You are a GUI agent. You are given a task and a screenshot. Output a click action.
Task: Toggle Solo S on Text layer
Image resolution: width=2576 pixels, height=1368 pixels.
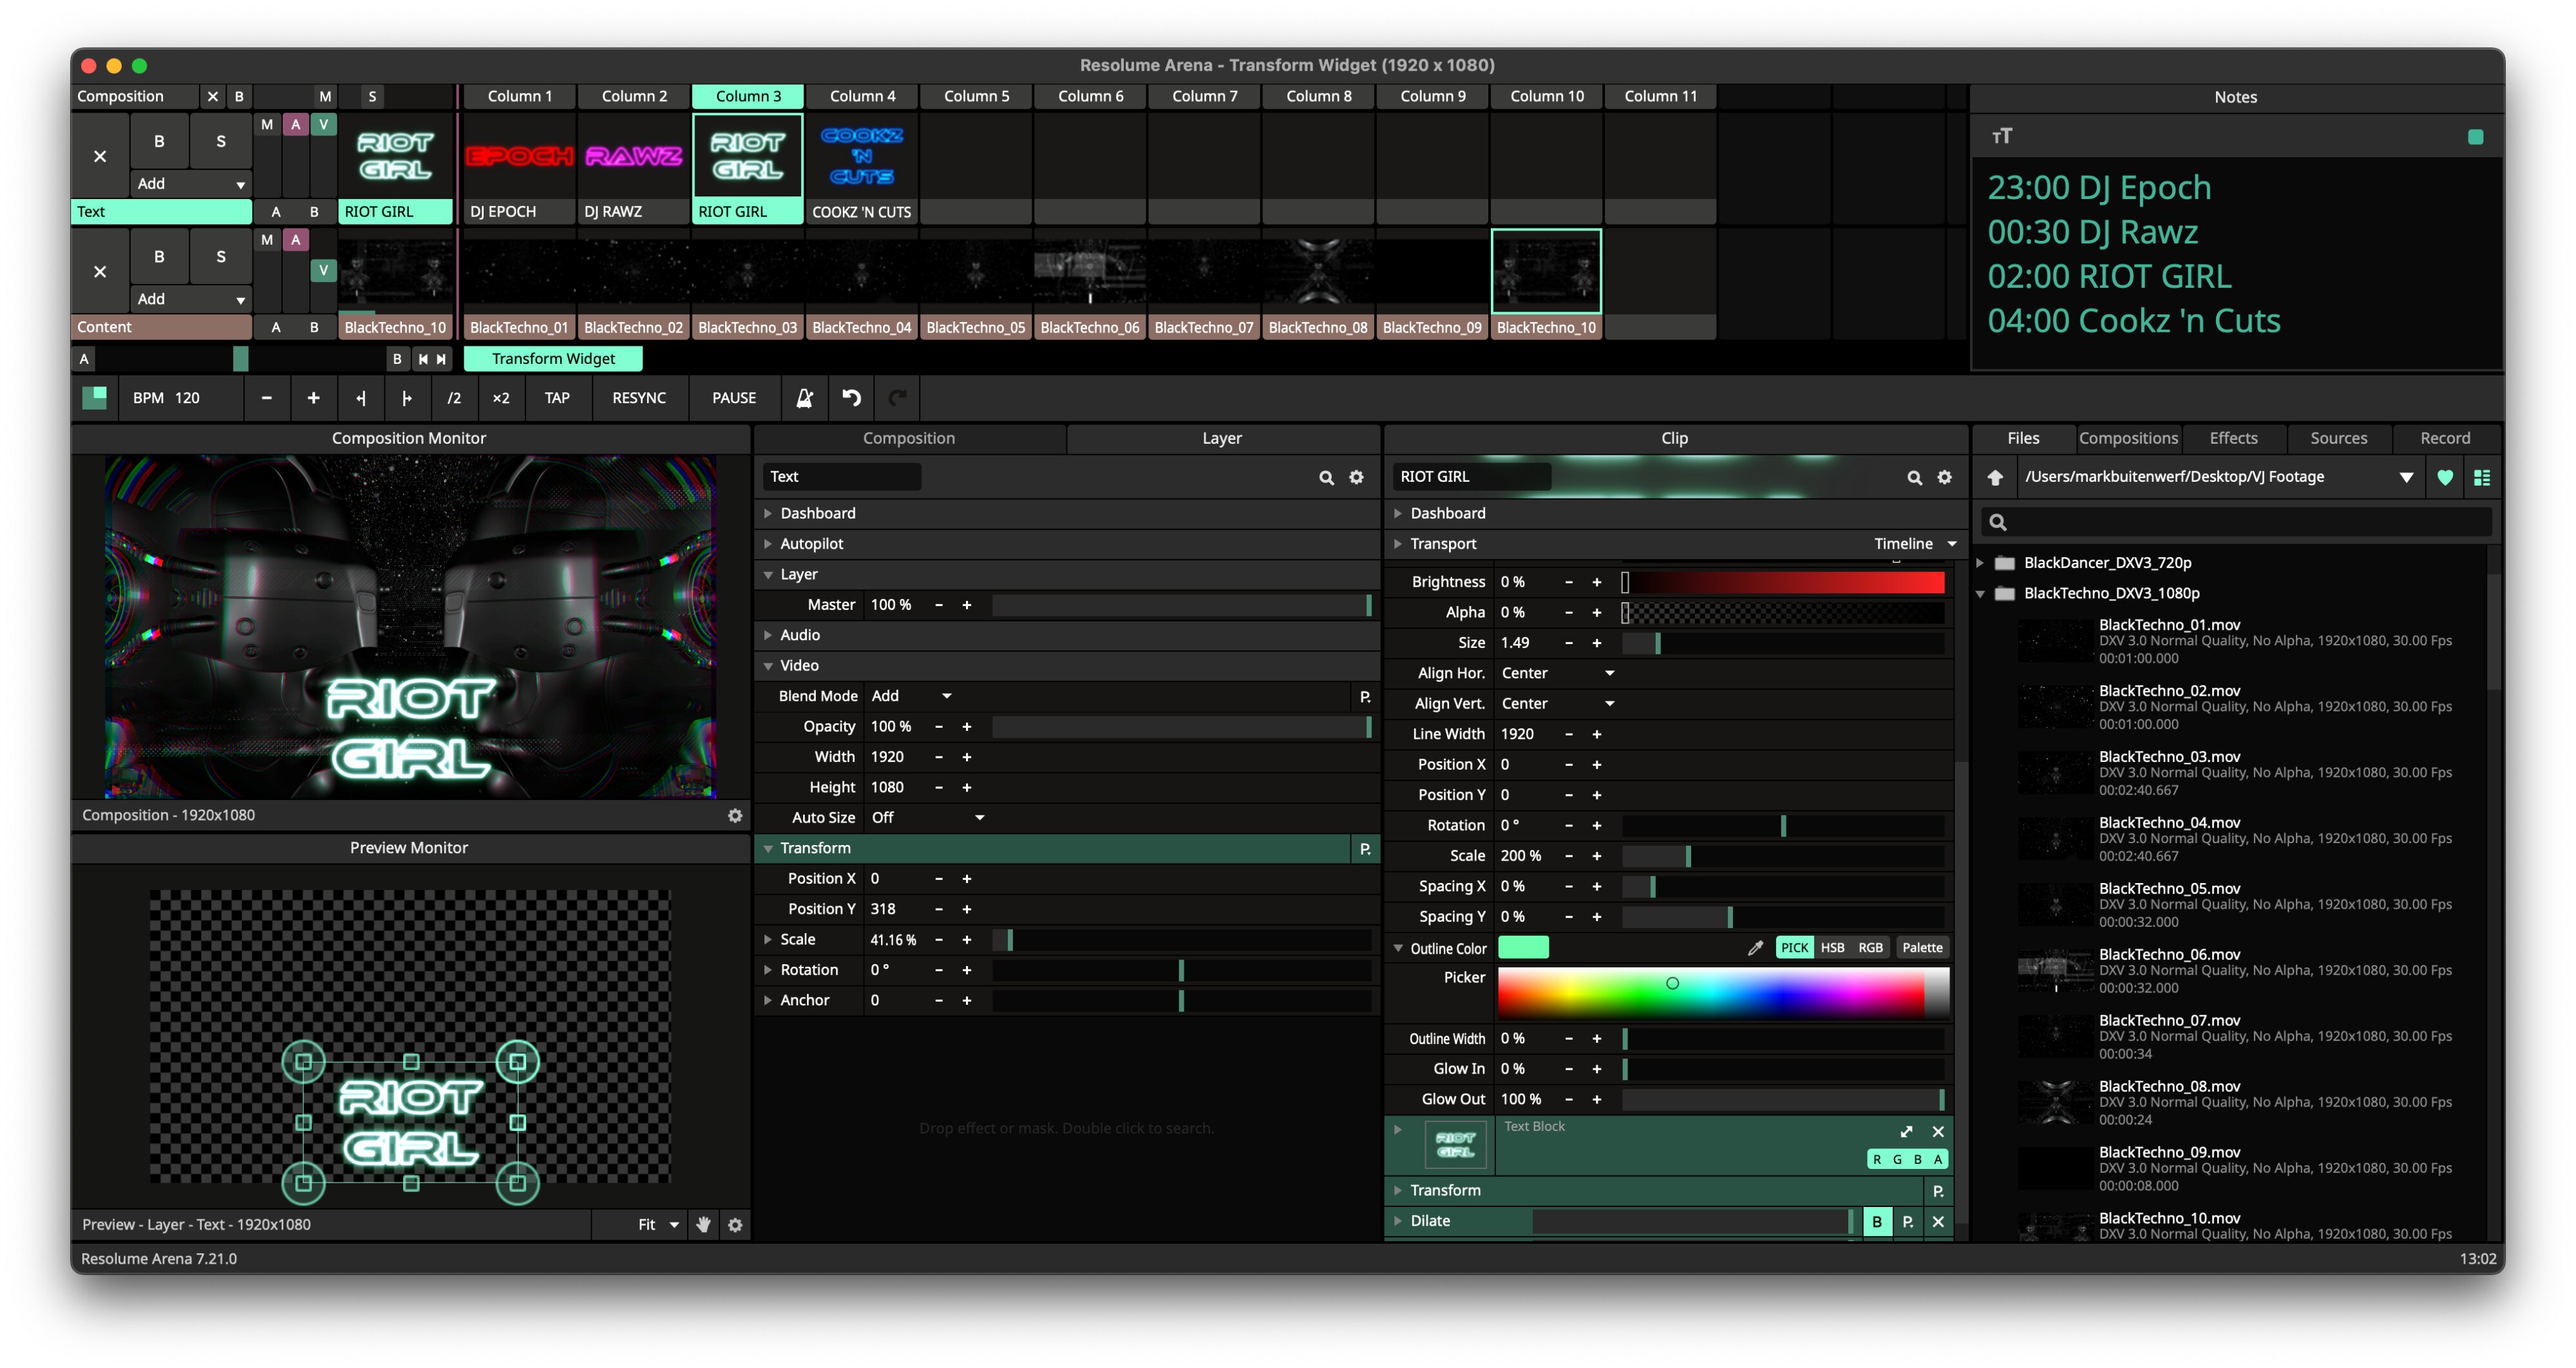click(221, 141)
